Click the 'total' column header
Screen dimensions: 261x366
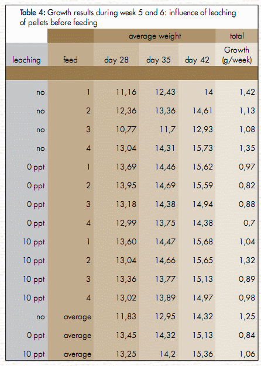coord(236,36)
